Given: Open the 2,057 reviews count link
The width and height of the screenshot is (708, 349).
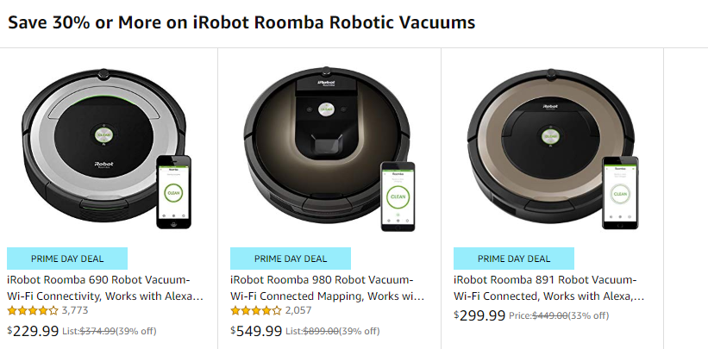Looking at the screenshot, I should pyautogui.click(x=298, y=311).
